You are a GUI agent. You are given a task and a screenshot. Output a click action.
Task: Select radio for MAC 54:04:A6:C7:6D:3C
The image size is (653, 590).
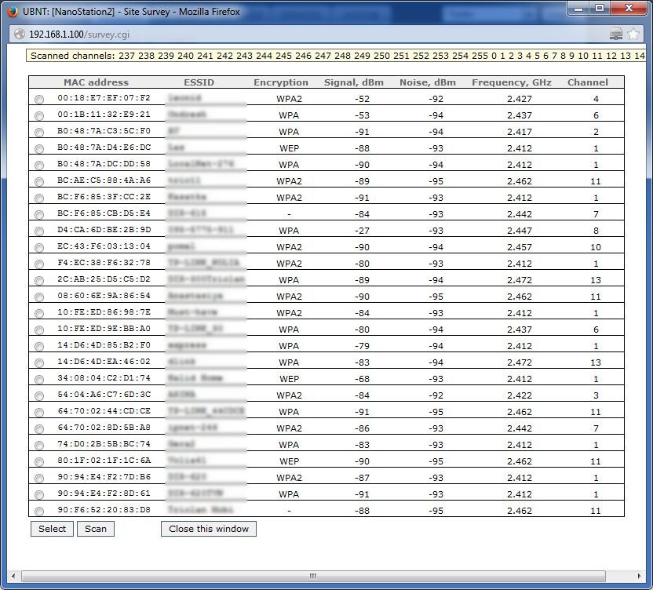point(39,396)
